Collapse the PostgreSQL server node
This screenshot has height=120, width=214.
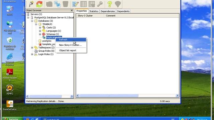(28, 18)
